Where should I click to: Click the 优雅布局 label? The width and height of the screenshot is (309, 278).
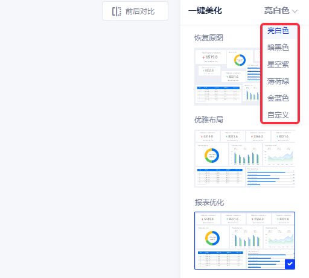coord(209,120)
